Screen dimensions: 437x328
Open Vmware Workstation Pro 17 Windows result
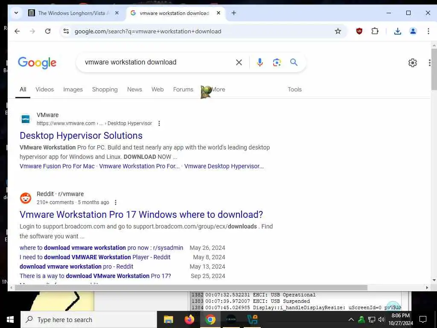[141, 214]
